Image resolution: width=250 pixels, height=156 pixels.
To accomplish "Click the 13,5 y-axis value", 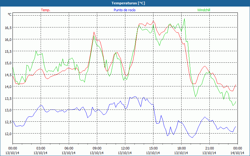I will coord(8,99).
